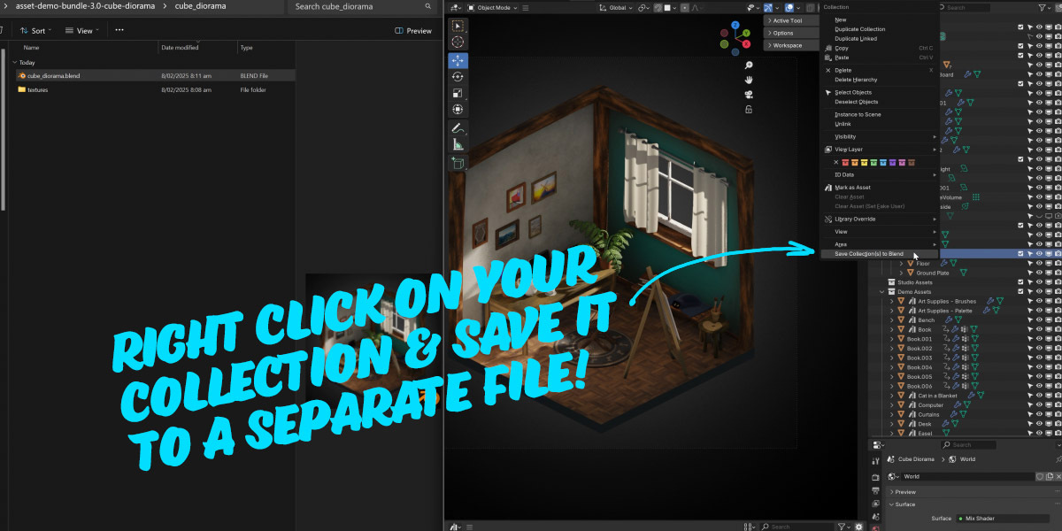Activate the Move tool

click(x=458, y=61)
